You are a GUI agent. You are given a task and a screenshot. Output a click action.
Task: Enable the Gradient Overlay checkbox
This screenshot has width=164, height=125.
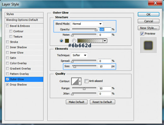pos(7,68)
